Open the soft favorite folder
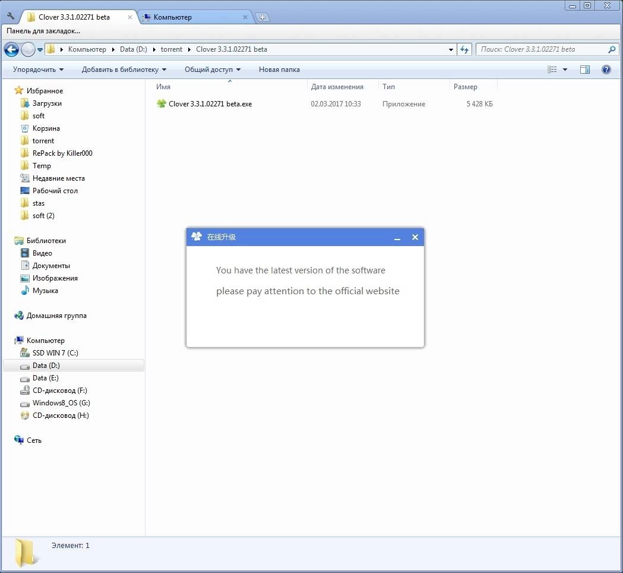Viewport: 623px width, 573px height. pos(38,116)
